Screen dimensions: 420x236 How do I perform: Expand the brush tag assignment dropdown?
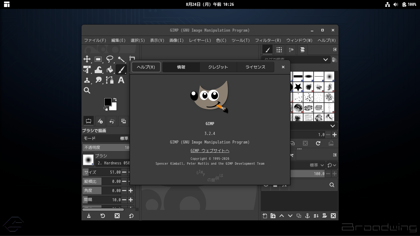point(333,126)
